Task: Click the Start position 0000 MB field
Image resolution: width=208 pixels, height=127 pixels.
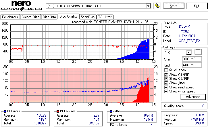Action: [192, 59]
